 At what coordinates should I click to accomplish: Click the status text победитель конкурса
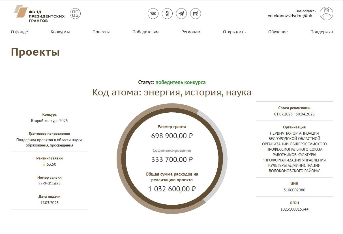coord(181,82)
